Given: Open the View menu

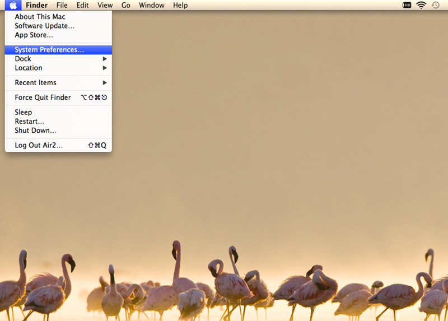Looking at the screenshot, I should pos(105,5).
